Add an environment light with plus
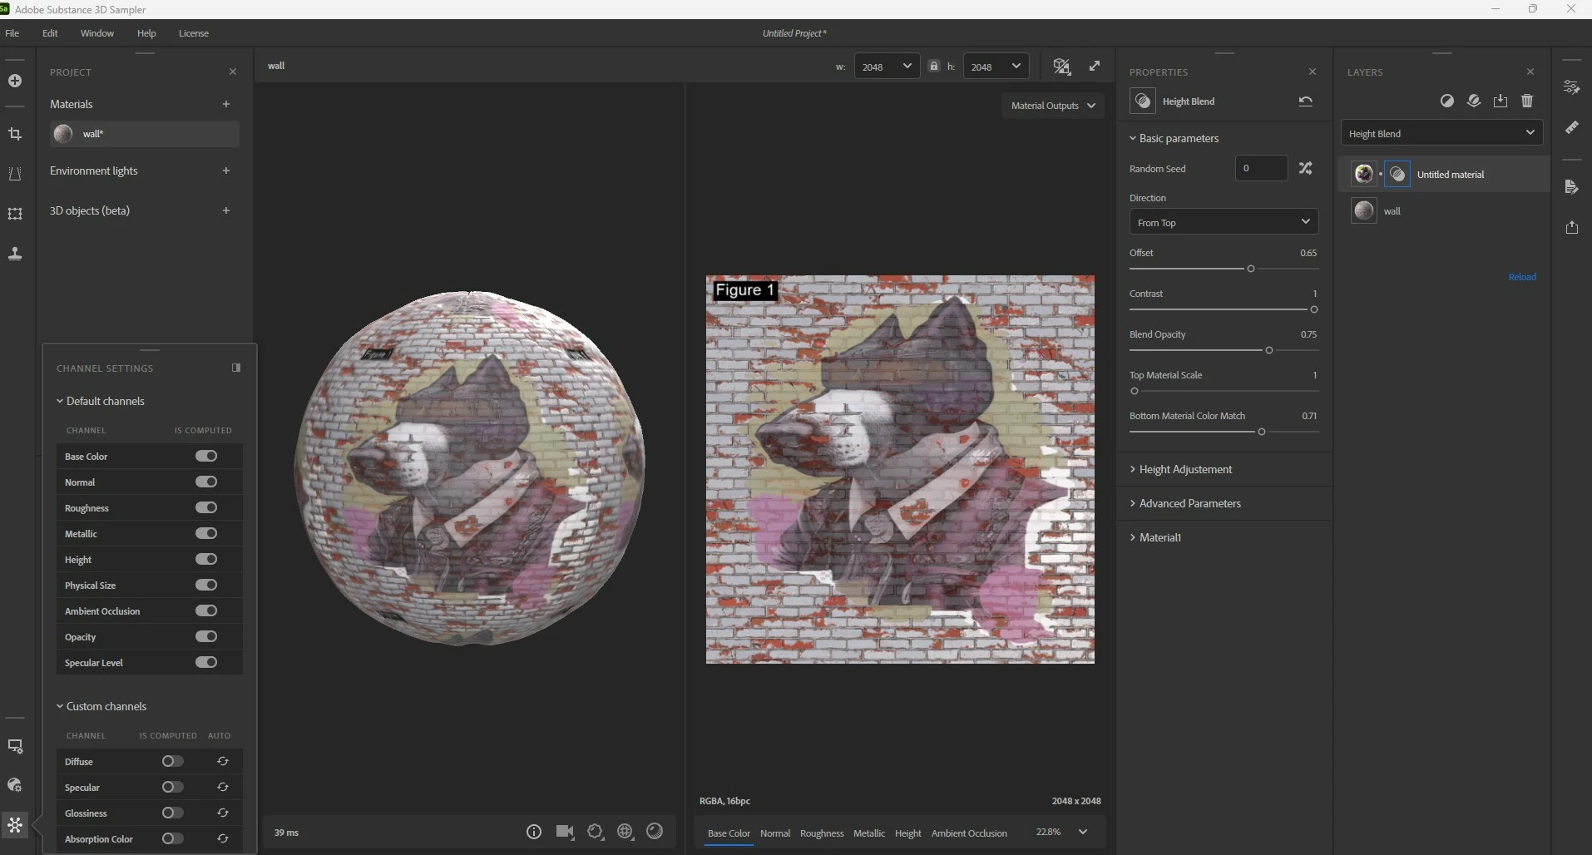The image size is (1592, 855). pyautogui.click(x=226, y=171)
